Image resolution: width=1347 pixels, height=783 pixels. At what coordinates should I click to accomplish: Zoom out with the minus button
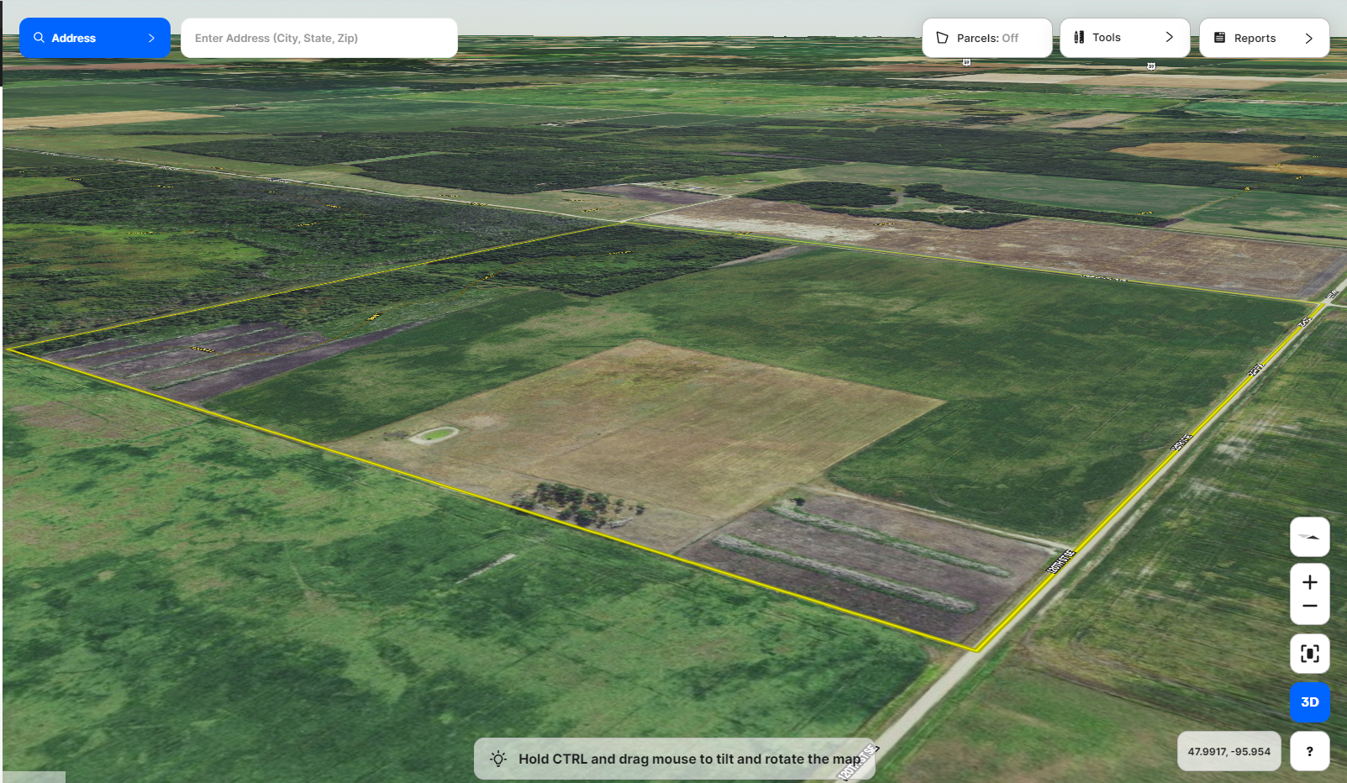1309,607
